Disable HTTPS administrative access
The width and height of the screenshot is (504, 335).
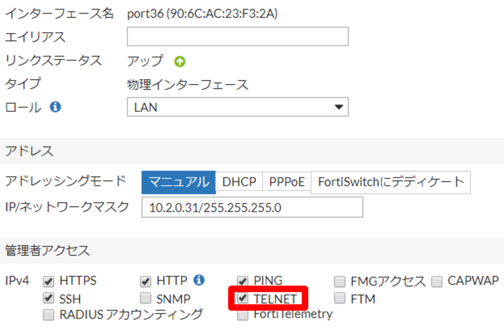pos(49,281)
